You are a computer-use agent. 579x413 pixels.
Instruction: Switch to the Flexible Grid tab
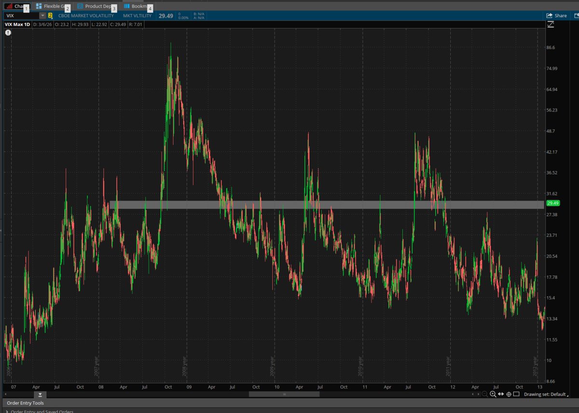pyautogui.click(x=53, y=6)
